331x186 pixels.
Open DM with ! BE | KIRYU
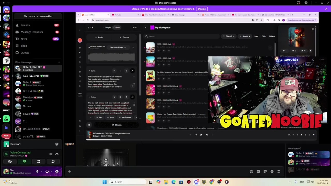[38, 76]
